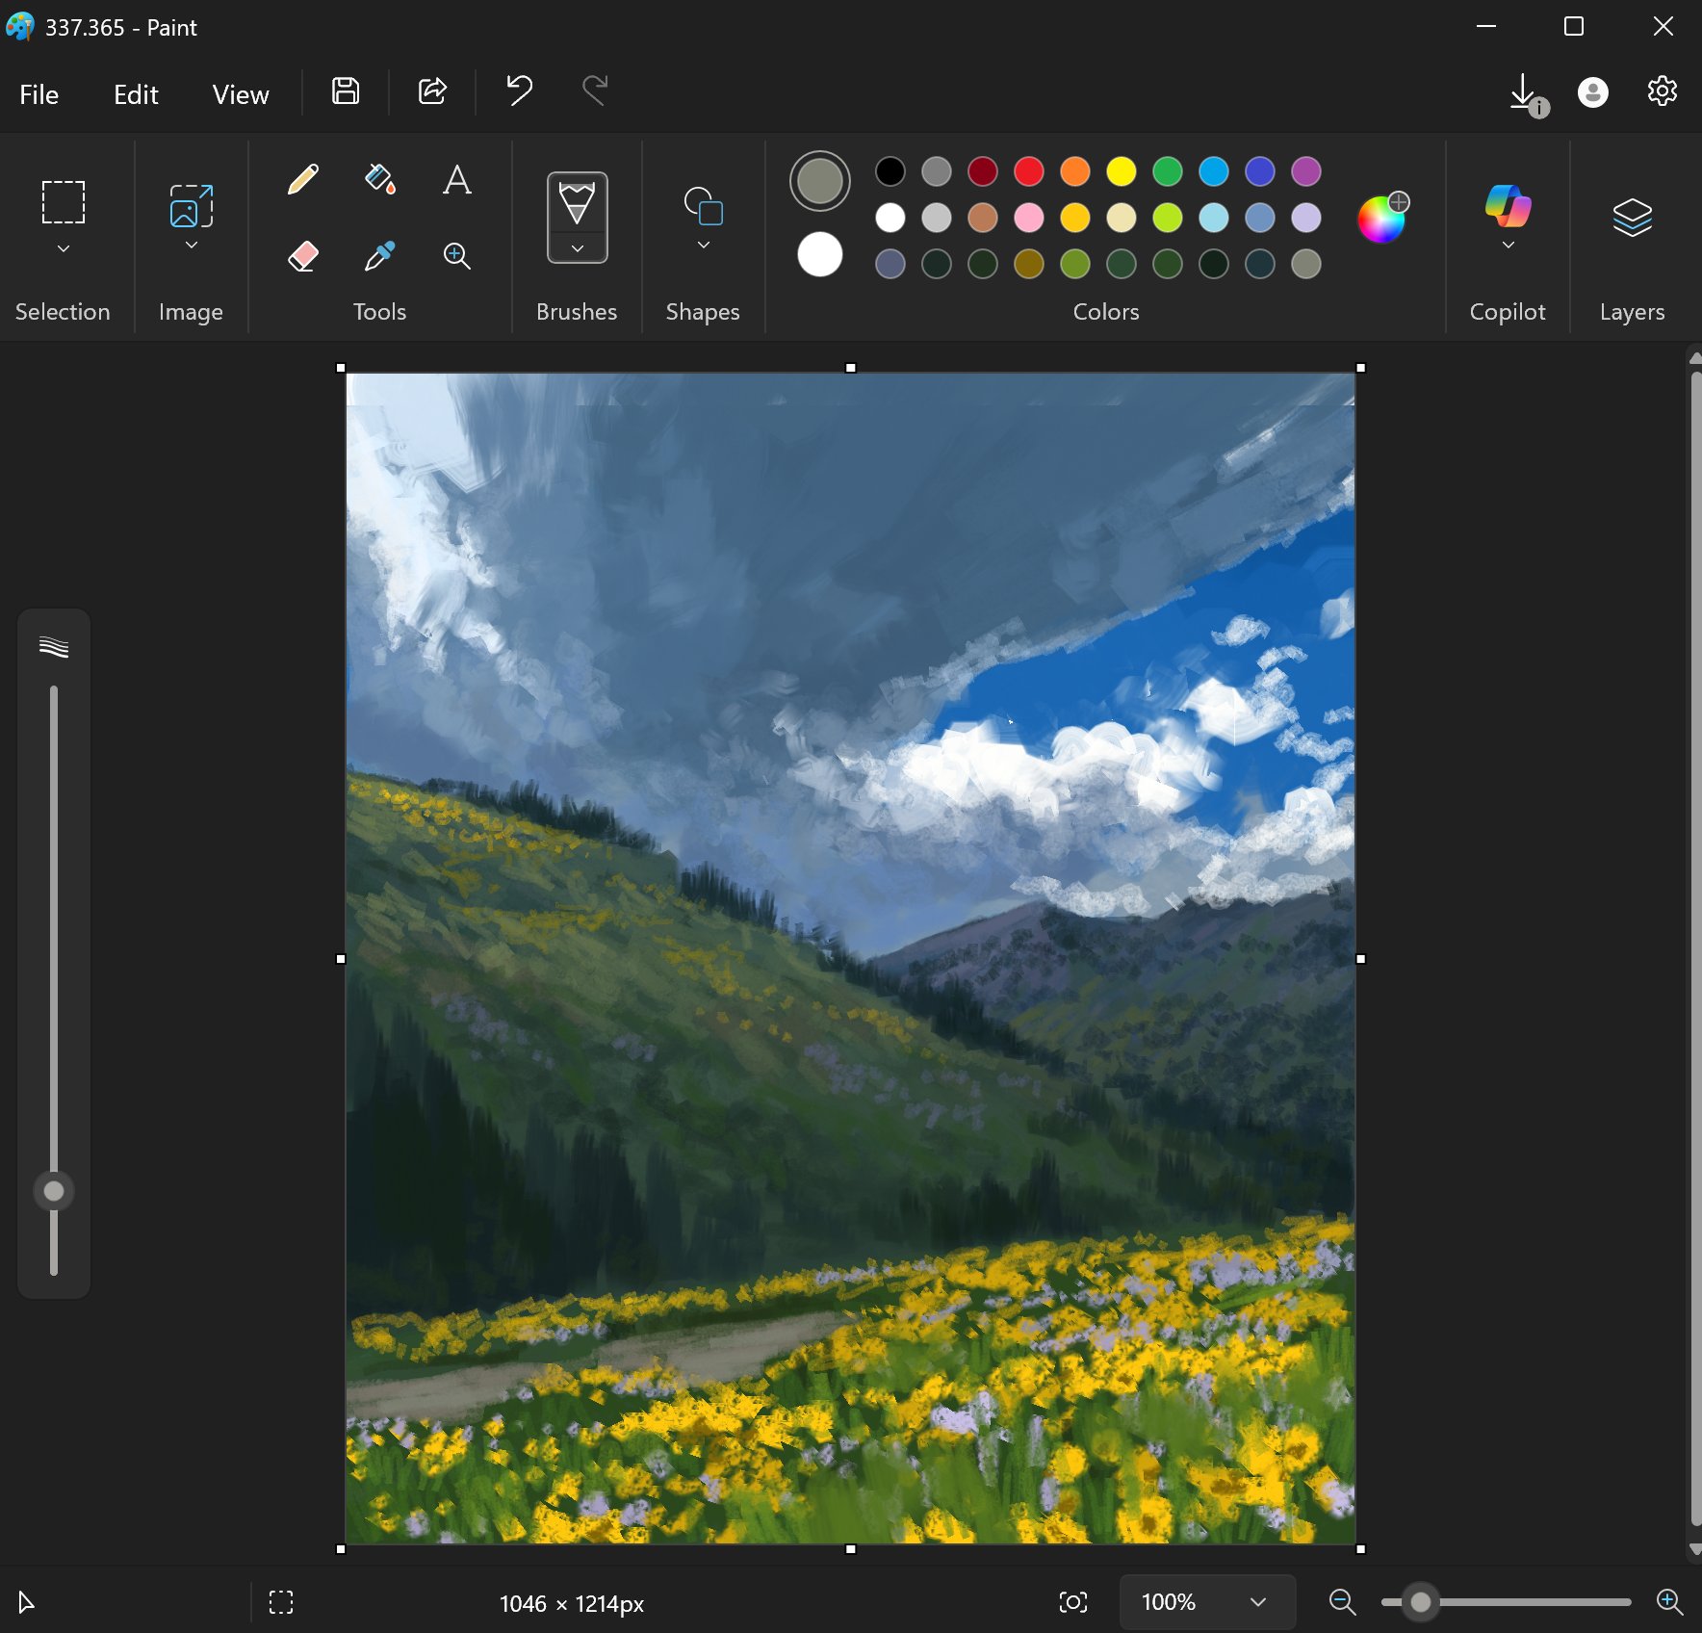Open the Edit colors wheel
1702x1633 pixels.
1382,219
